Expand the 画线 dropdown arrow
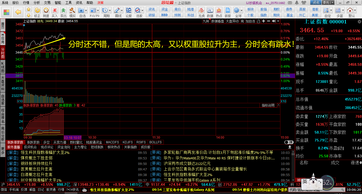The width and height of the screenshot is (362, 194). click(122, 11)
